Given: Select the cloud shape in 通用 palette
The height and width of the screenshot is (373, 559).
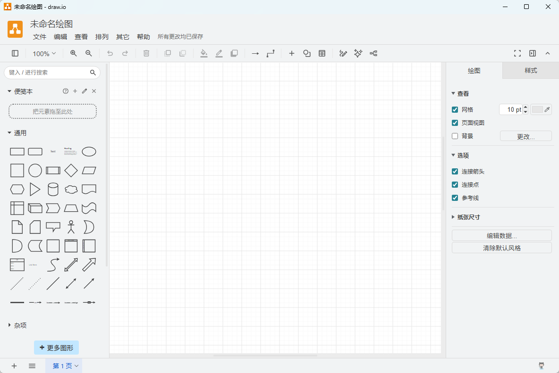Looking at the screenshot, I should [x=71, y=190].
